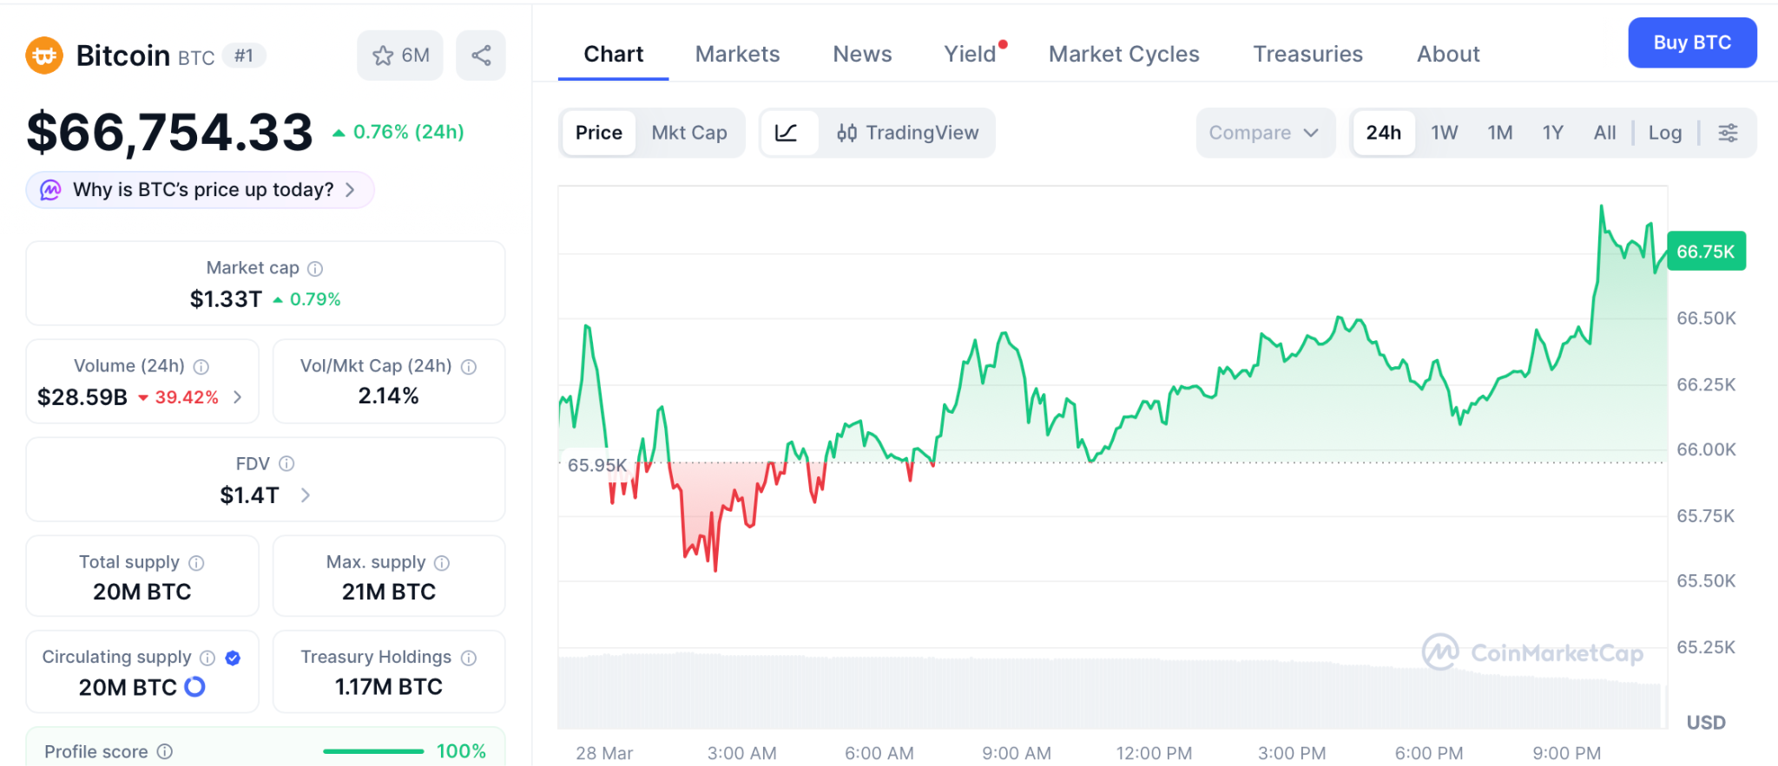Click the Buy BTC button

pyautogui.click(x=1691, y=43)
